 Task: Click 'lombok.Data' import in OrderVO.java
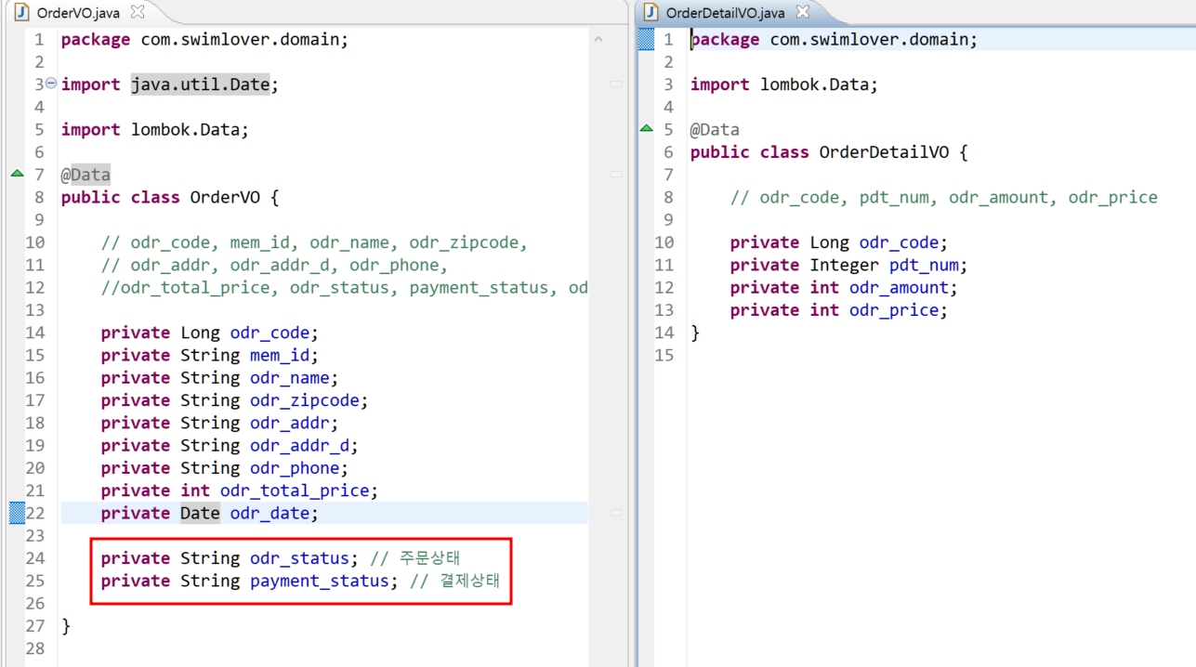tap(185, 130)
